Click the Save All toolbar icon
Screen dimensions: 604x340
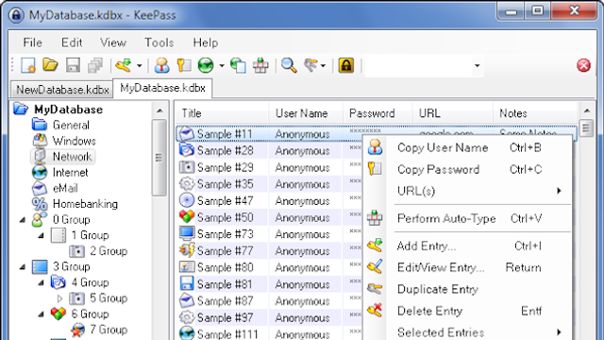(95, 65)
